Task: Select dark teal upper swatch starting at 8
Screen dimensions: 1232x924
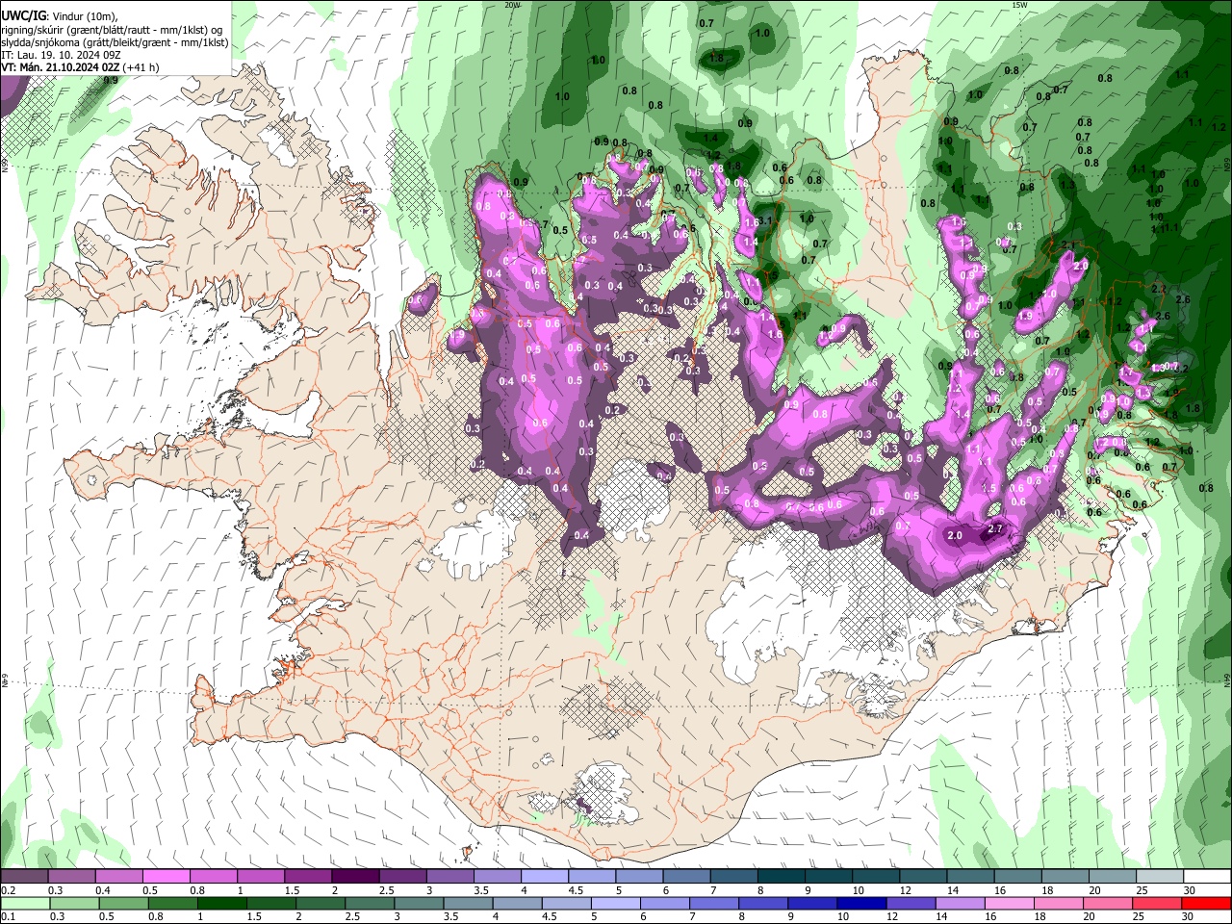Action: [x=780, y=877]
